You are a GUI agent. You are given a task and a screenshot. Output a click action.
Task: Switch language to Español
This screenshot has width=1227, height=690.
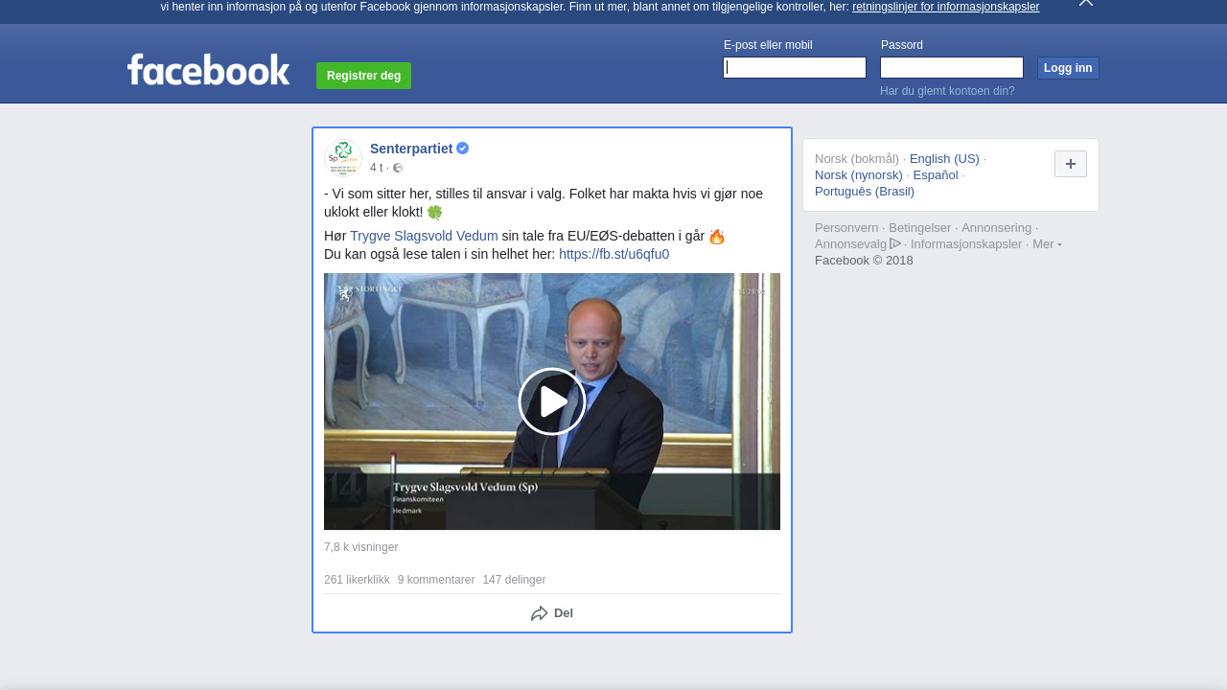[x=936, y=175]
